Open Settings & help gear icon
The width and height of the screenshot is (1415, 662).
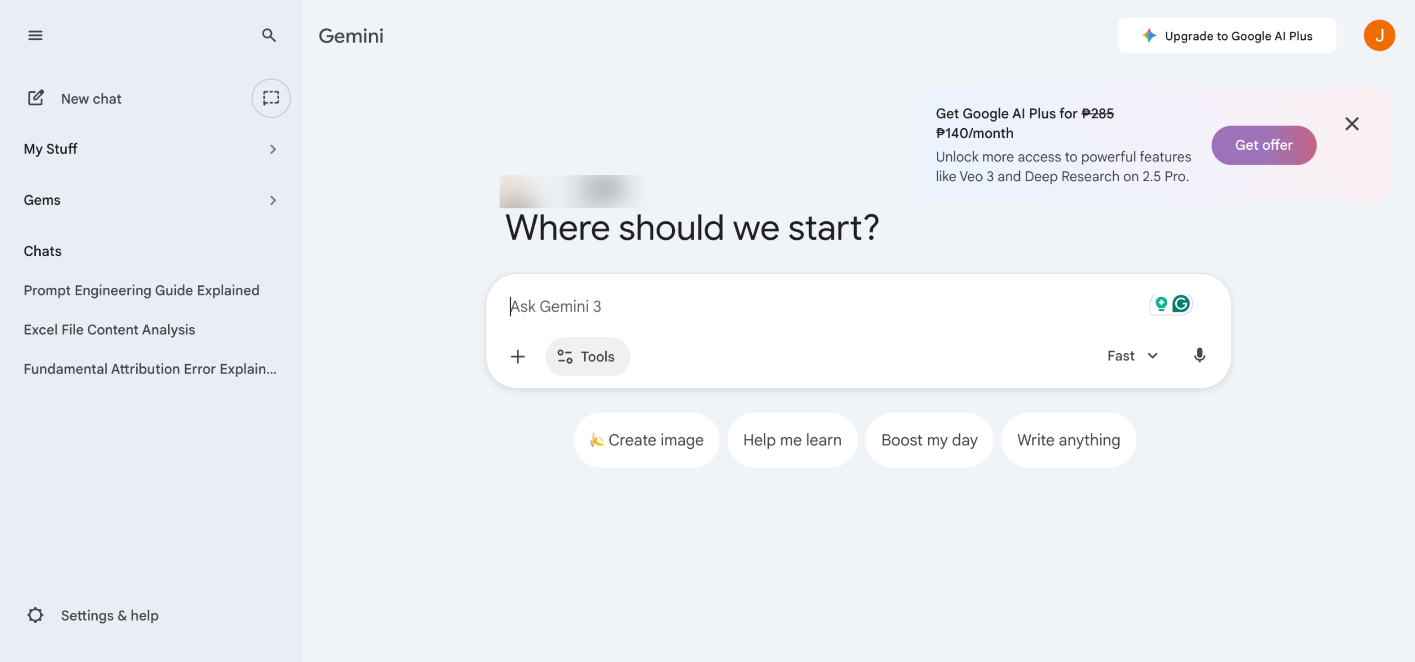[35, 616]
